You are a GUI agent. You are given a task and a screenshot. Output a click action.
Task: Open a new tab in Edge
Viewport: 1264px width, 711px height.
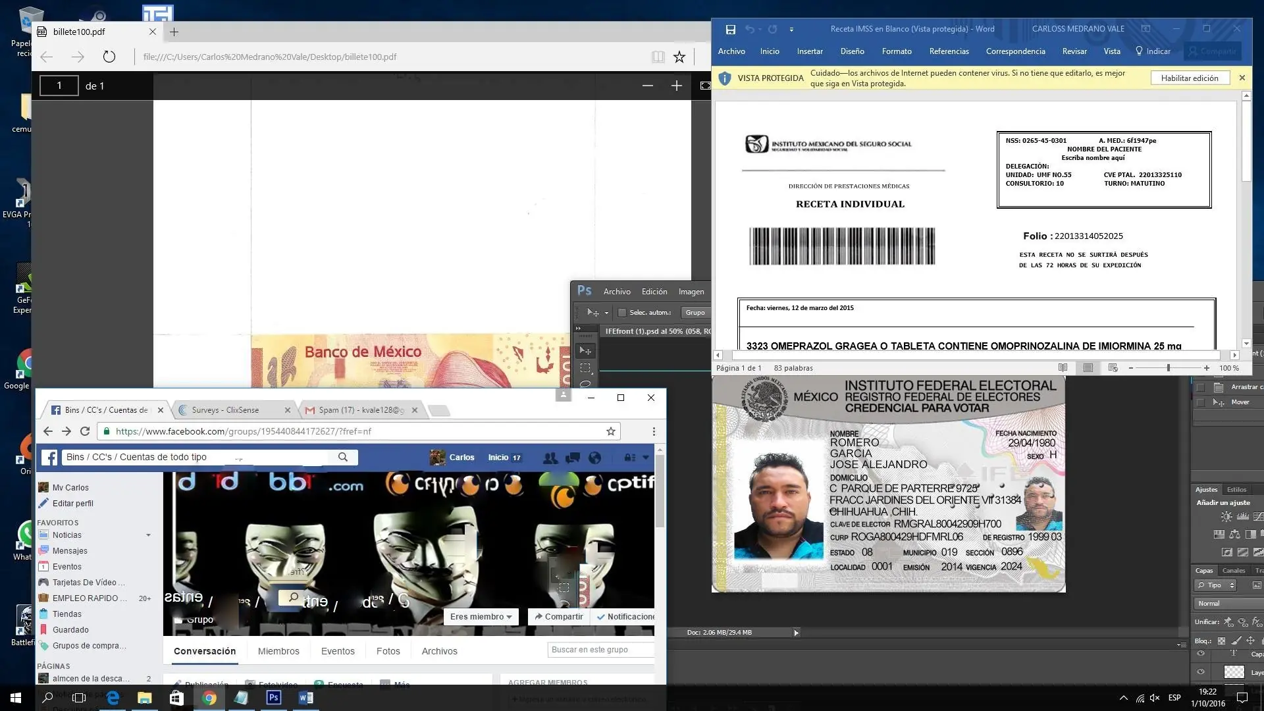tap(174, 32)
